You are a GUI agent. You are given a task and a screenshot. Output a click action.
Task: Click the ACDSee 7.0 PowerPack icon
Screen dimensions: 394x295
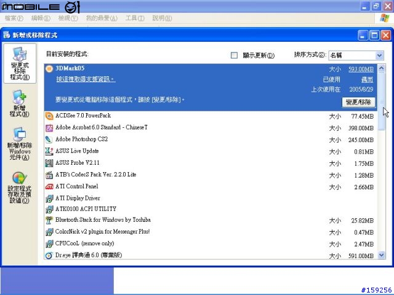point(49,116)
